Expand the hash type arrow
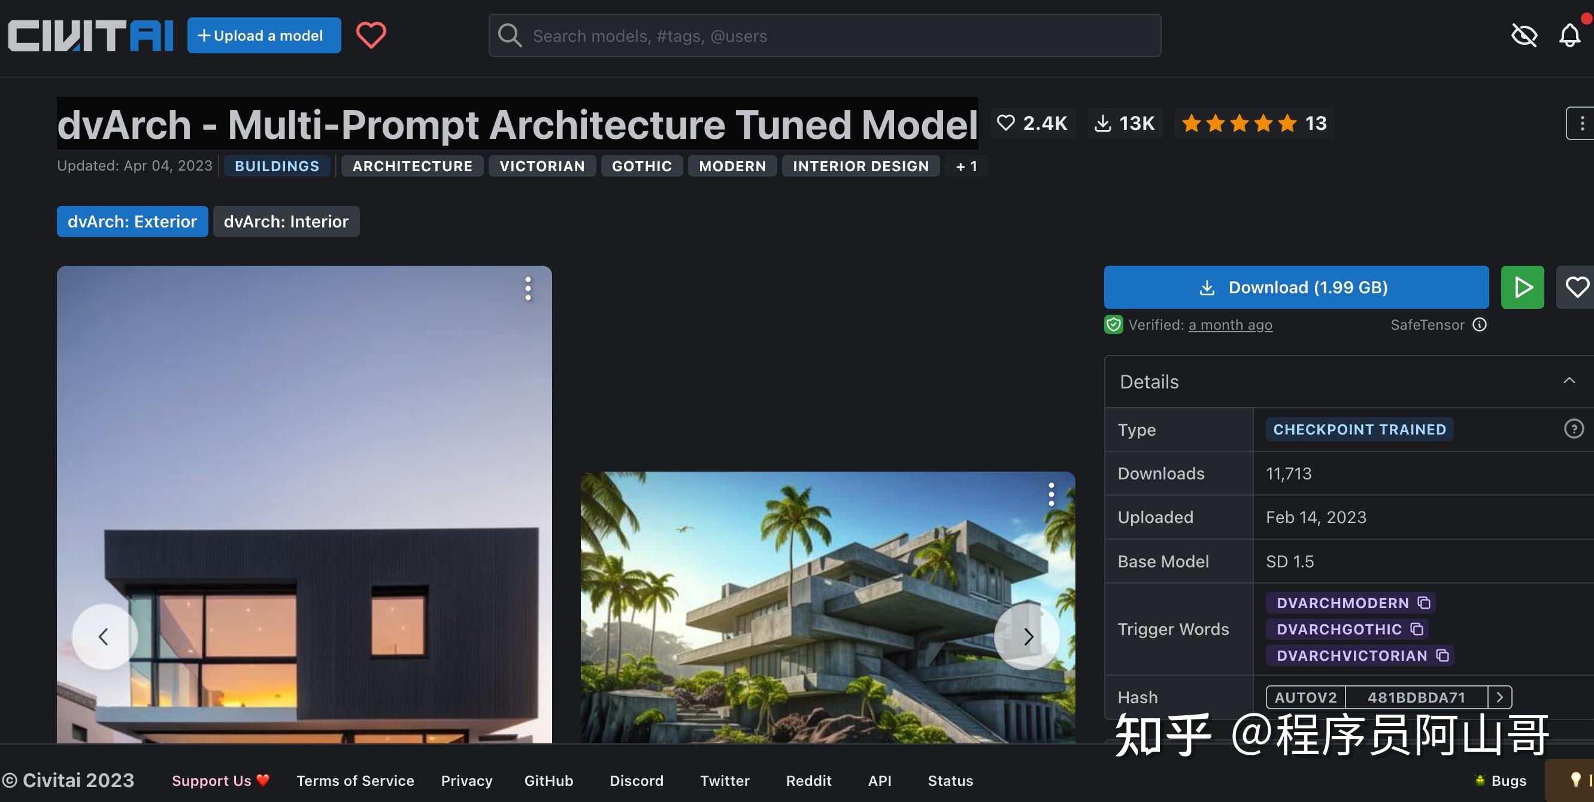 [1499, 697]
